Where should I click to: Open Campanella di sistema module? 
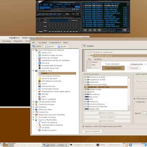coord(51,125)
